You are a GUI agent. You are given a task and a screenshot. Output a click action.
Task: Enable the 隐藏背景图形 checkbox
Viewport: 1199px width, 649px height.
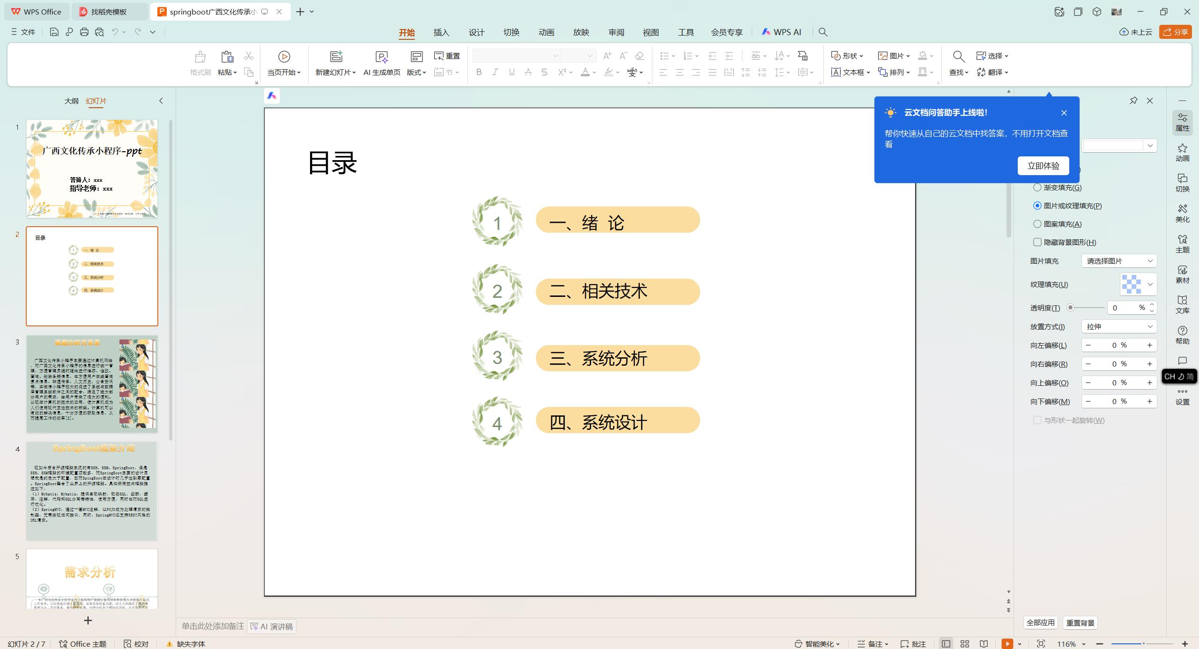pyautogui.click(x=1037, y=242)
